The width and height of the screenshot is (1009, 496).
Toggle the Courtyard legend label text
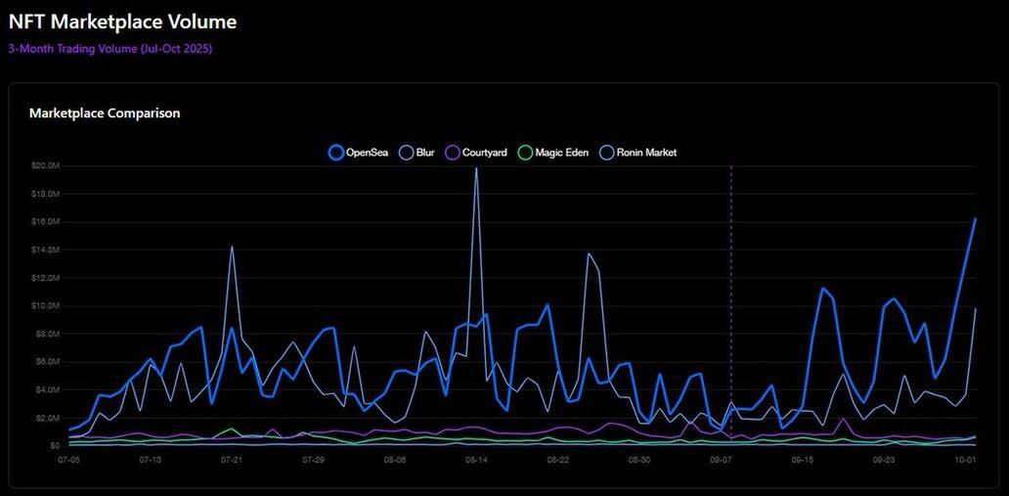[x=484, y=153]
